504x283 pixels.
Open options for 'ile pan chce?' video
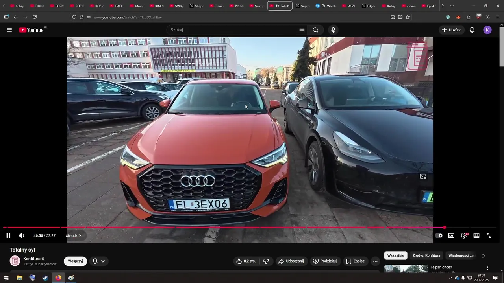point(487,268)
